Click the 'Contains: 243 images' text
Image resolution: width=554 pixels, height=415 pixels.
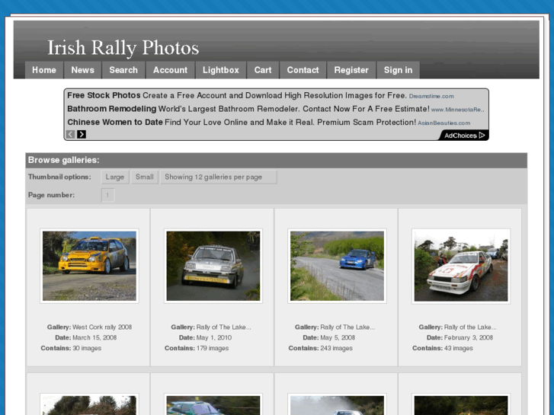[x=321, y=348]
